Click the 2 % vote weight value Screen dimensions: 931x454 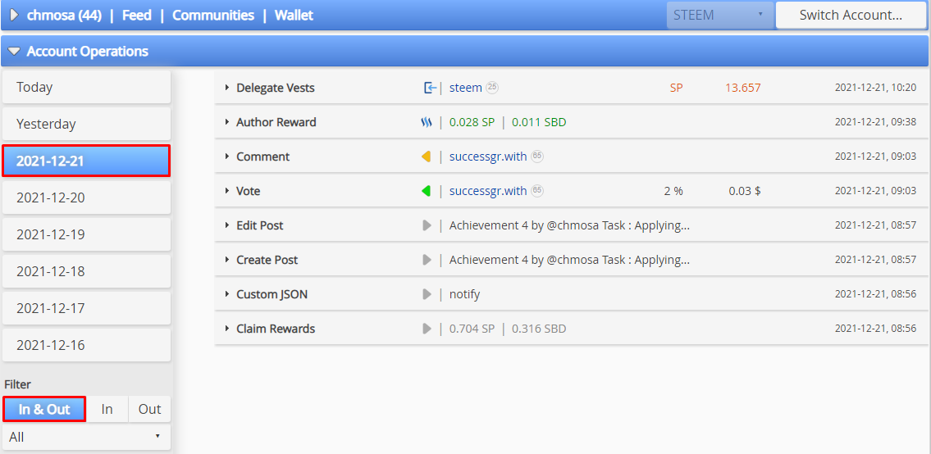[673, 191]
